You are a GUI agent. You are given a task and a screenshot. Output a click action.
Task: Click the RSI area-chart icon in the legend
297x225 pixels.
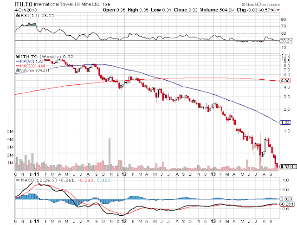tap(18, 15)
